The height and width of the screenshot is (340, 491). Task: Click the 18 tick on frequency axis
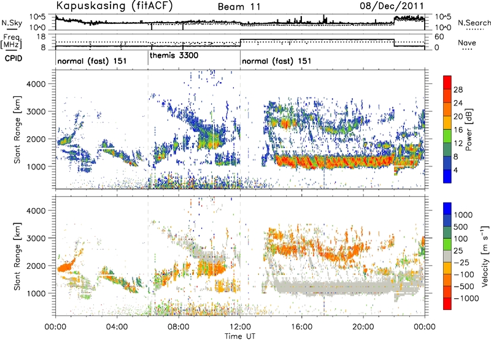coord(41,37)
